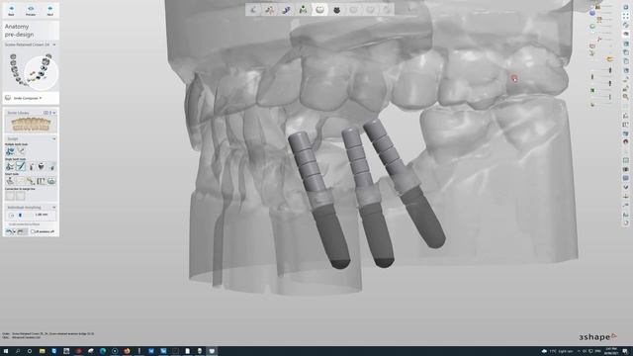Open File Explorer from the taskbar
Screen dimensions: 633x356
click(x=42, y=351)
